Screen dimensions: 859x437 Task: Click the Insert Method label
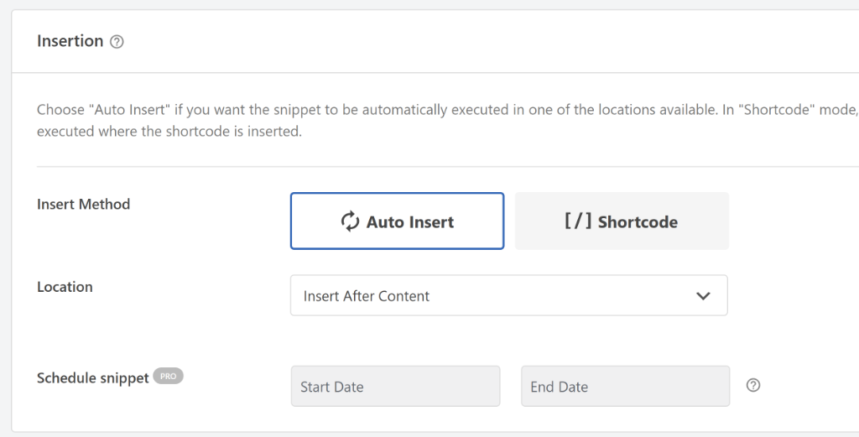coord(83,205)
